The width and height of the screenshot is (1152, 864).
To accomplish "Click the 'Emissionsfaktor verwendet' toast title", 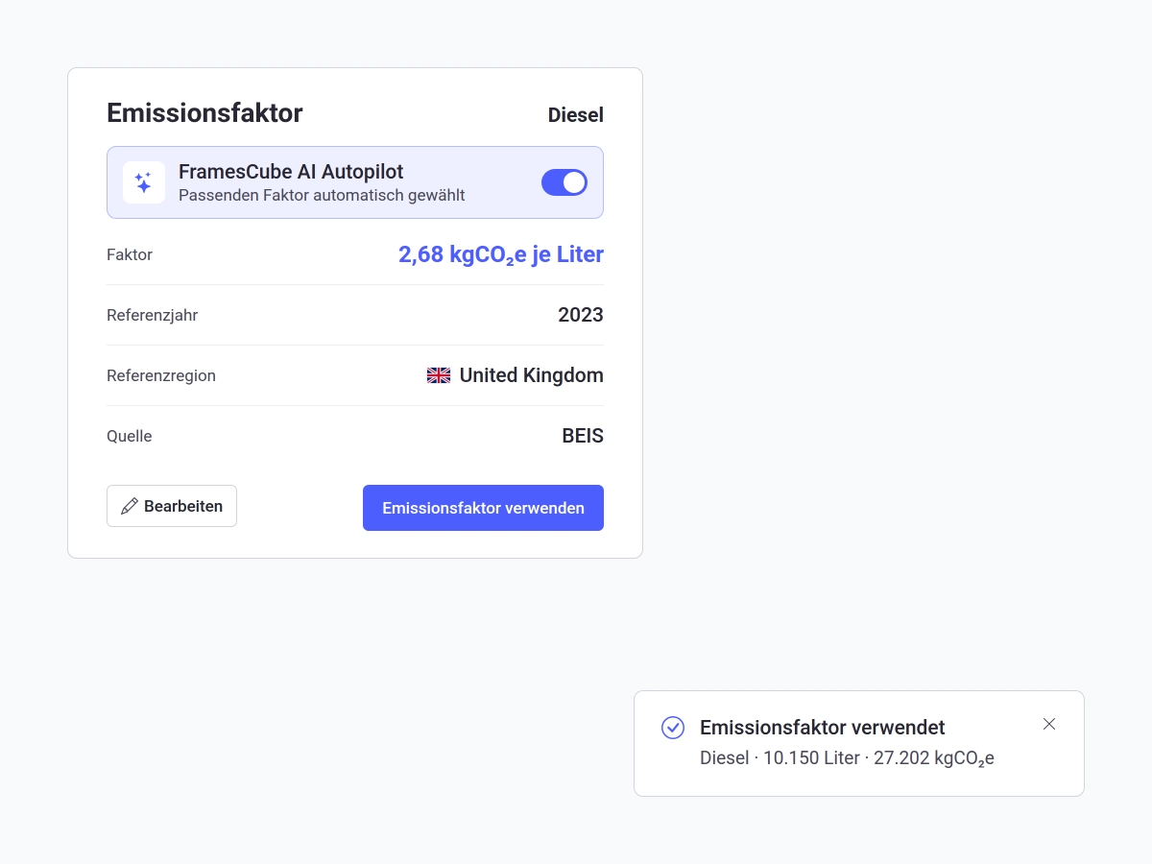I will point(823,728).
